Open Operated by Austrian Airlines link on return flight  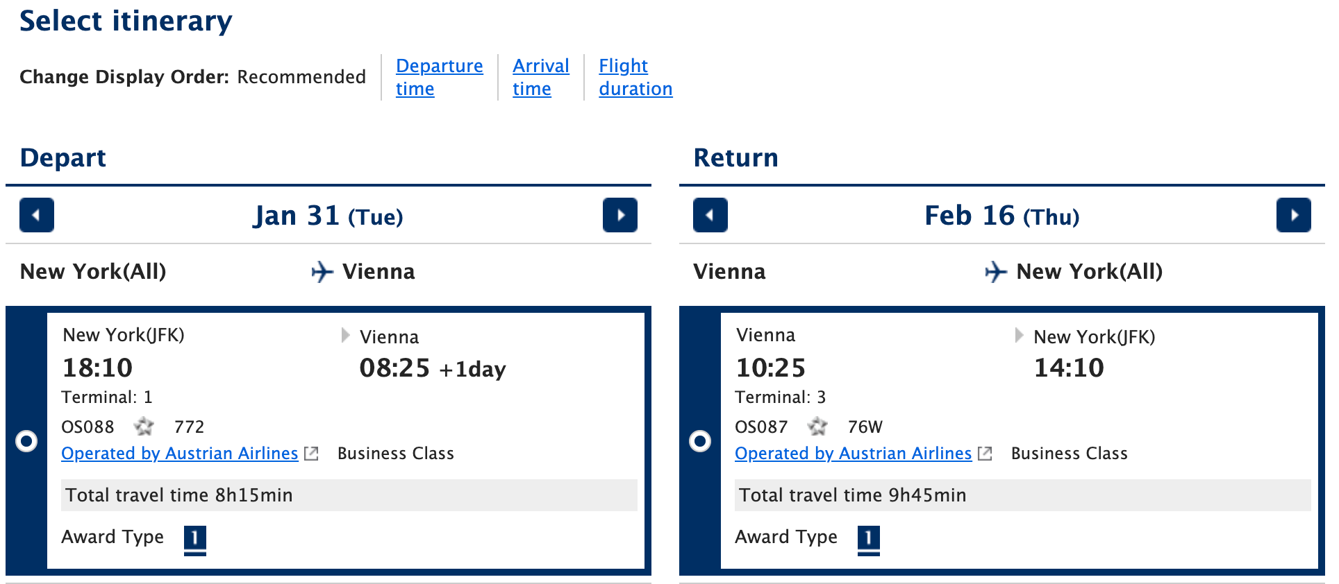(853, 453)
